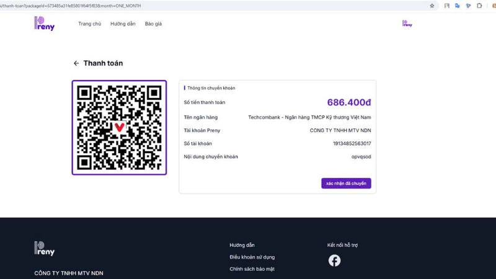Click the account number 19134852563017
This screenshot has width=496, height=279.
(352, 144)
